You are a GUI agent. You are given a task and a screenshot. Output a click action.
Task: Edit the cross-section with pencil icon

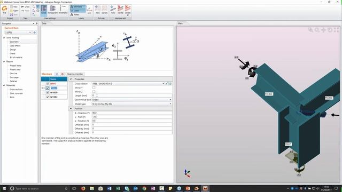167,84
